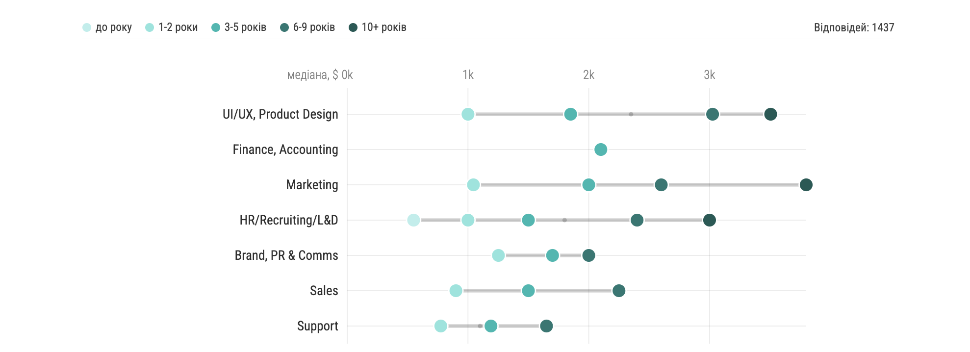Click the Marketing category label
The height and width of the screenshot is (352, 970).
[312, 185]
